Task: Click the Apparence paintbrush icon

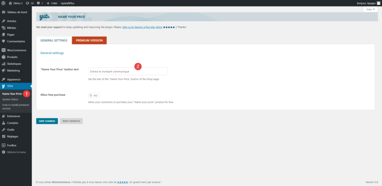Action: [3, 79]
